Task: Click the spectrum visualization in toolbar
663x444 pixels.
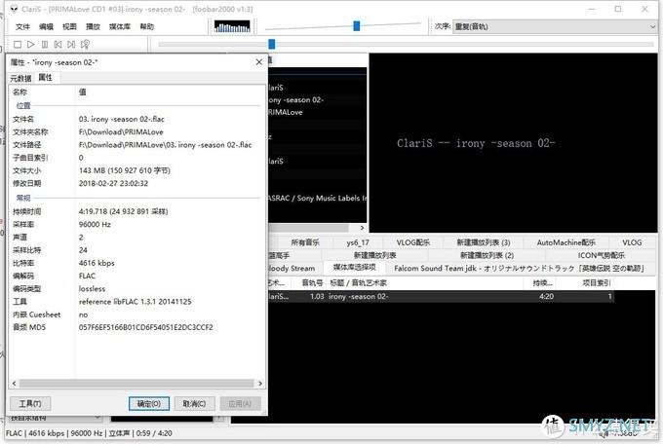Action: [232, 26]
